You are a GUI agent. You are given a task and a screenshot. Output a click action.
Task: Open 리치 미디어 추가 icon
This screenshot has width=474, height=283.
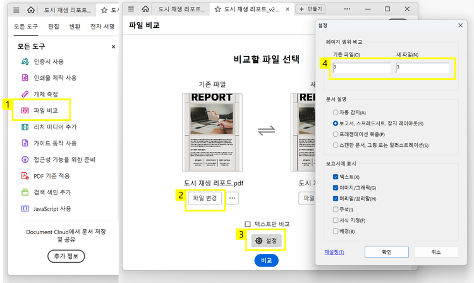(25, 127)
